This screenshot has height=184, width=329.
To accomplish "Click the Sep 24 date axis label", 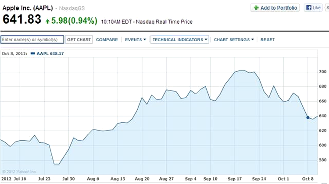I will coord(259,179).
